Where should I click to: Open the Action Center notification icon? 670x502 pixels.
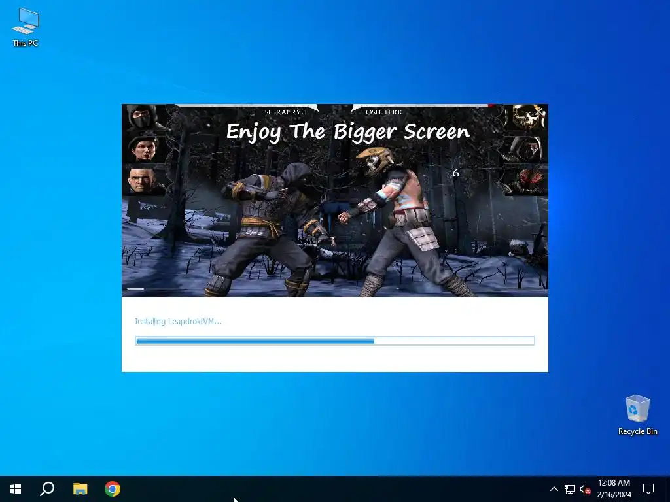click(648, 489)
